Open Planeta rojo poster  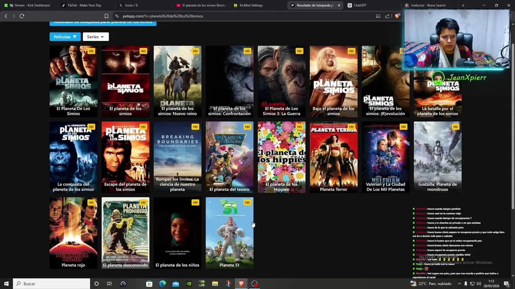click(73, 233)
